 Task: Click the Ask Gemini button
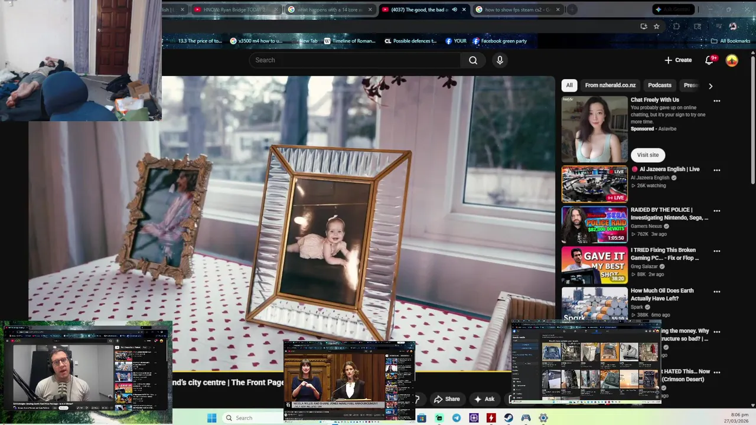tap(673, 9)
